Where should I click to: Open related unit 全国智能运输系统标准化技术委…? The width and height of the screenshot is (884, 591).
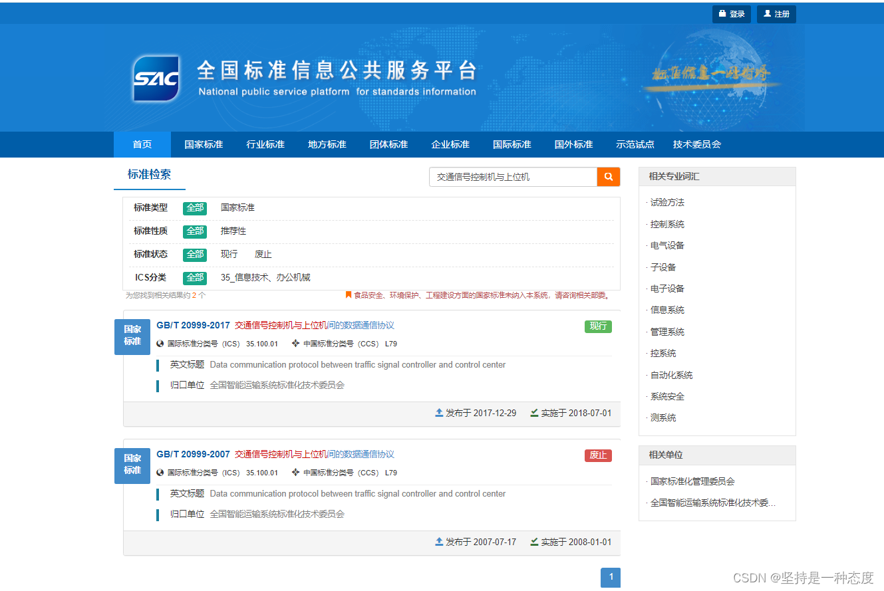pyautogui.click(x=713, y=503)
